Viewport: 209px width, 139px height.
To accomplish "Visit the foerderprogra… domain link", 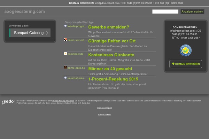I will click(x=77, y=26).
